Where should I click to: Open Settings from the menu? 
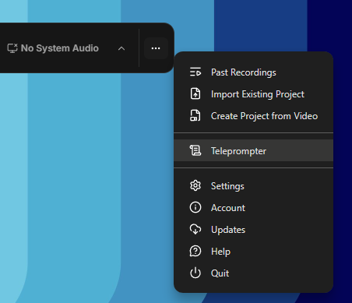(253, 186)
